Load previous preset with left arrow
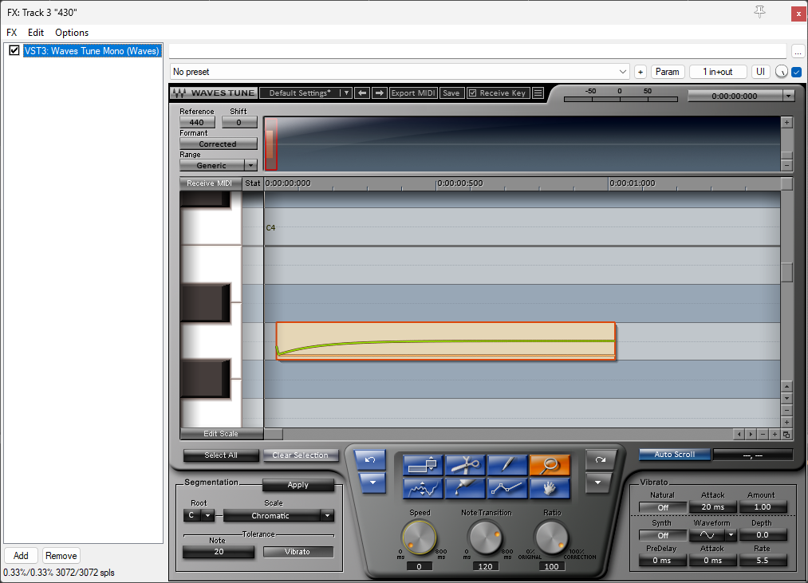Viewport: 808px width, 583px height. coord(362,93)
